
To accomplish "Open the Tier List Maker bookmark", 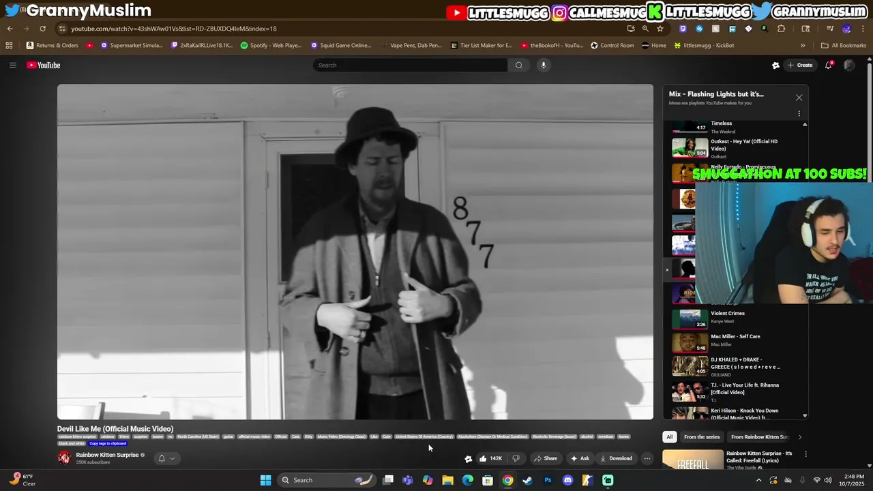I will 482,46.
